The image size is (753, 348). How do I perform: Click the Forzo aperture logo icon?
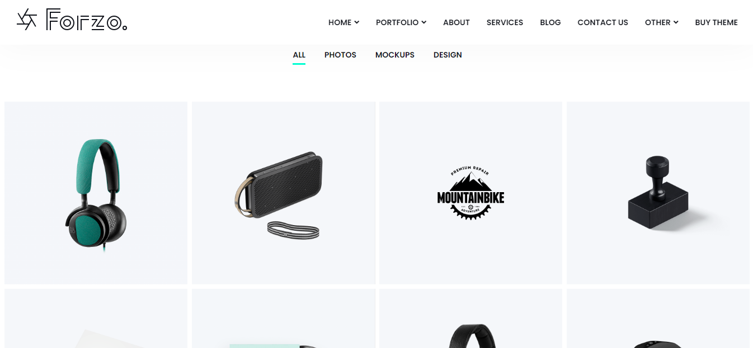(27, 20)
